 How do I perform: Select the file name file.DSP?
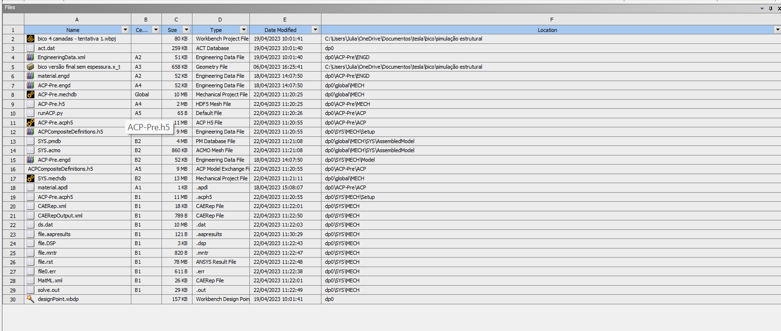[x=47, y=243]
